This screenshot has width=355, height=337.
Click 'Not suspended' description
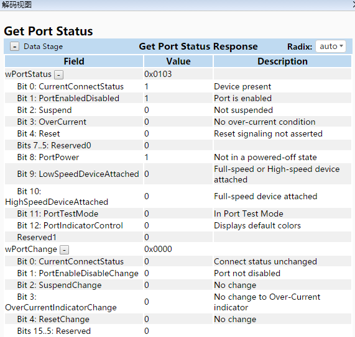click(x=243, y=110)
